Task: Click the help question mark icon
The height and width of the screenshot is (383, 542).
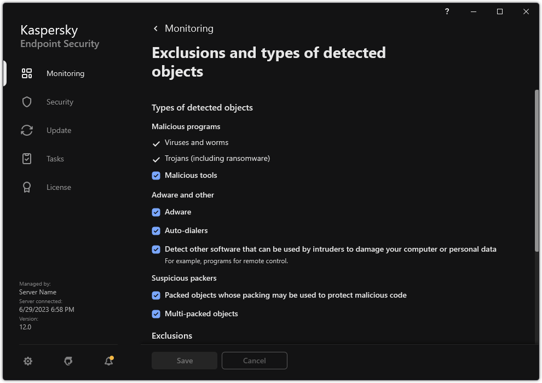Action: (446, 11)
